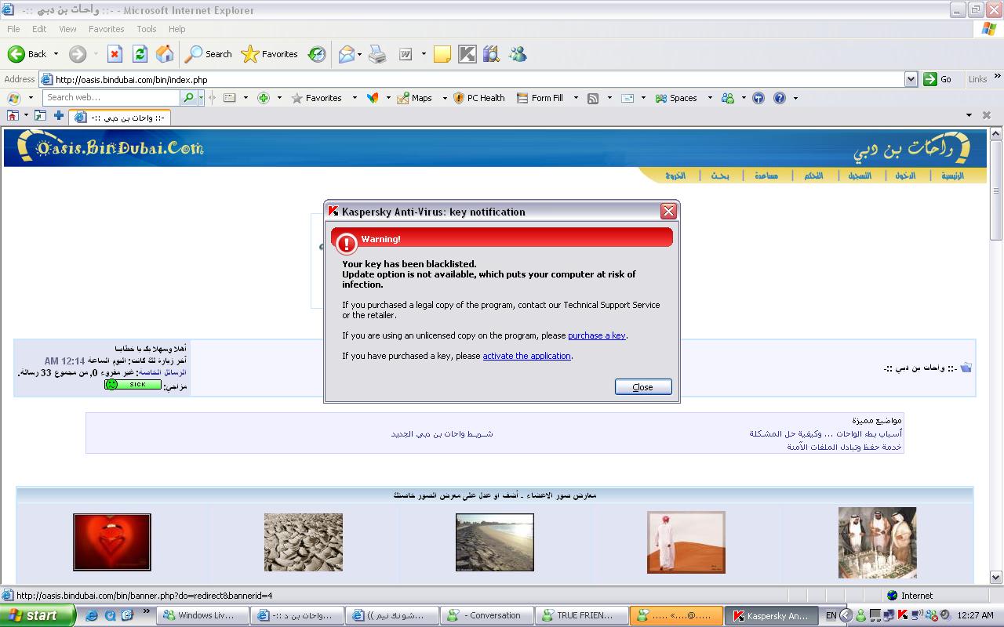Close Kaspersky dialog with red X
The width and height of the screenshot is (1004, 627).
[x=668, y=211]
